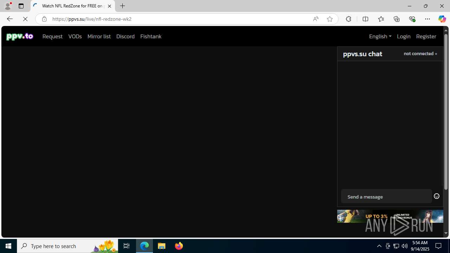
Task: Open Task View on taskbar
Action: coord(127,246)
